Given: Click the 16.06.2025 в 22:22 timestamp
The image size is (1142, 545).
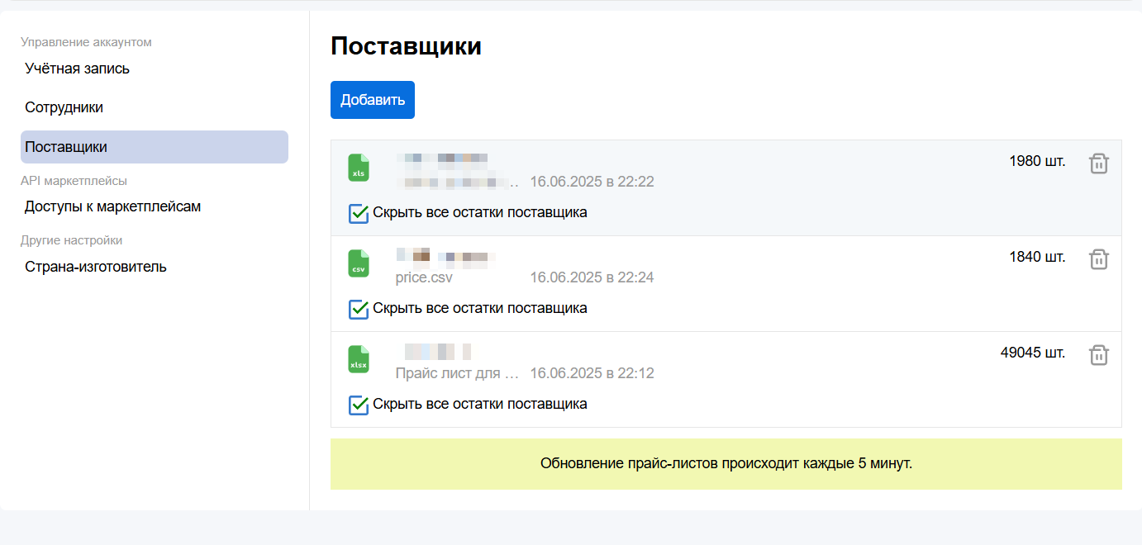Looking at the screenshot, I should [x=592, y=182].
